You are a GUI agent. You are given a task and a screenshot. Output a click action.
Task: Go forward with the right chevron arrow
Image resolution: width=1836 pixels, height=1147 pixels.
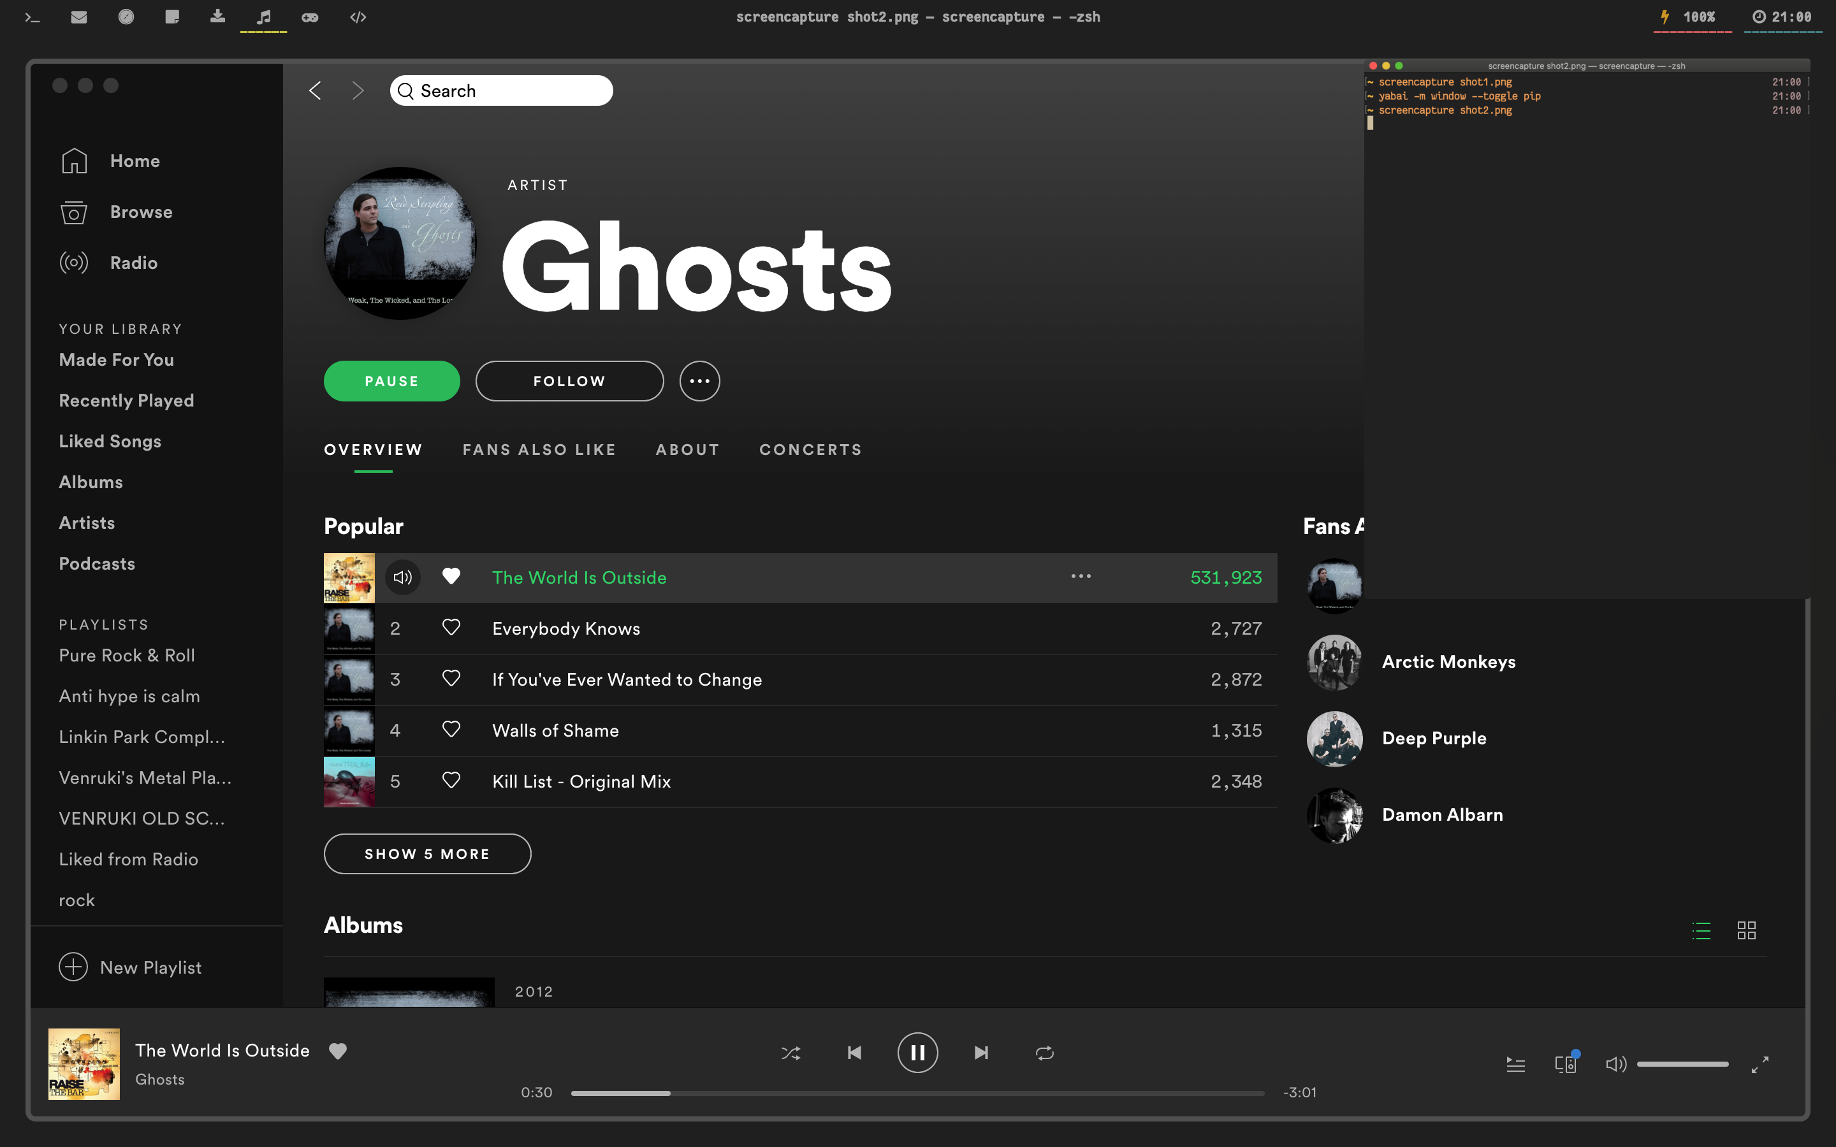[x=358, y=91]
